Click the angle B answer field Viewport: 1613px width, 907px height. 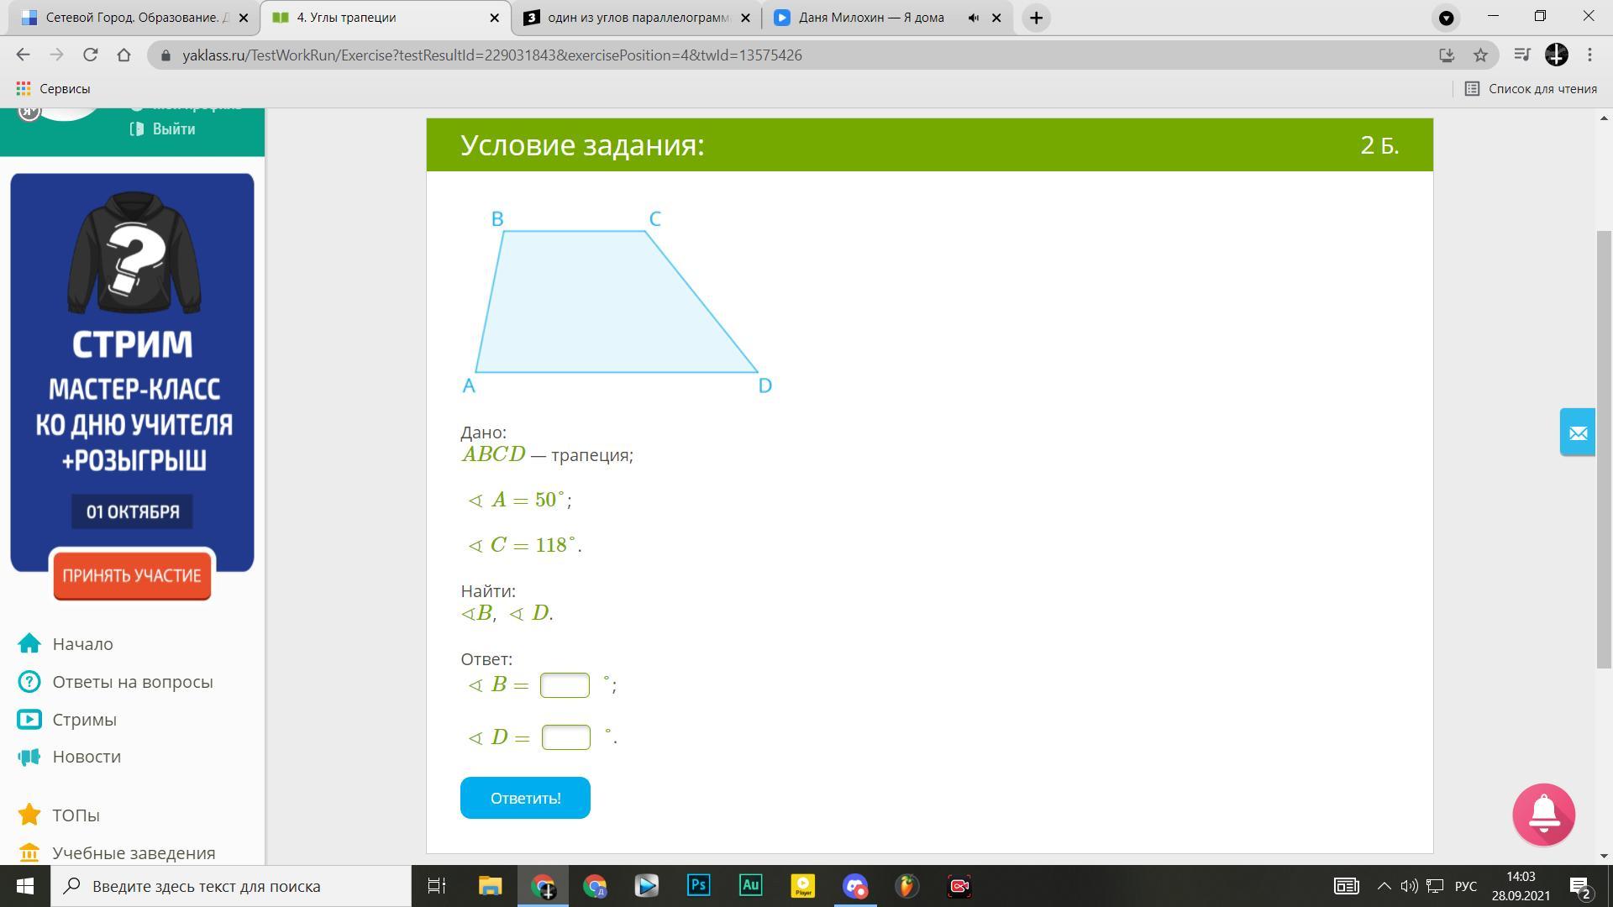(x=565, y=685)
